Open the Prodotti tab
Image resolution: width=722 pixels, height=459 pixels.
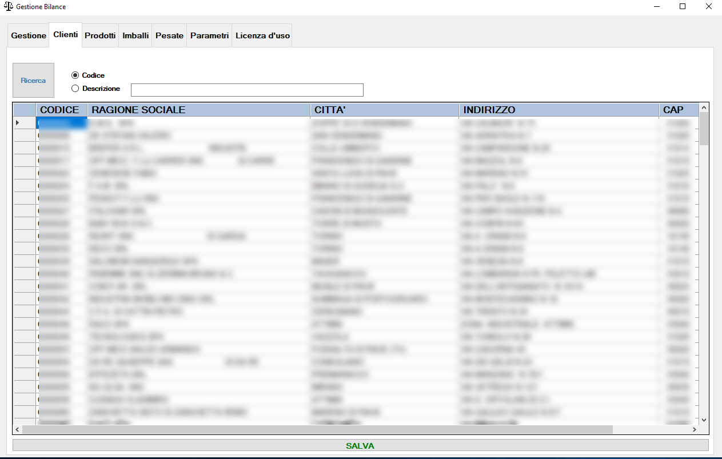[x=100, y=35]
